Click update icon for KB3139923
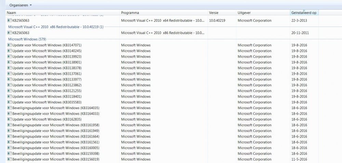The image size is (342, 163). tap(9, 56)
